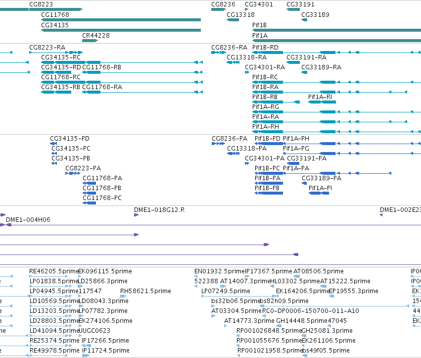Select the CR44228 gene feature
Screen dimensions: 421x358
(x=90, y=41)
